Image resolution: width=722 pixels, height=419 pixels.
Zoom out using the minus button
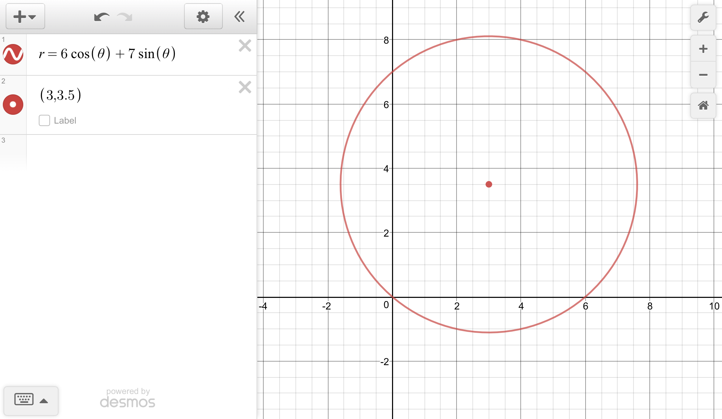(x=703, y=75)
